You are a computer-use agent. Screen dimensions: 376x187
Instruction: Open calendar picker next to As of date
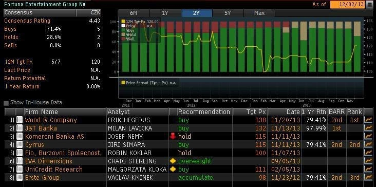coord(369,5)
